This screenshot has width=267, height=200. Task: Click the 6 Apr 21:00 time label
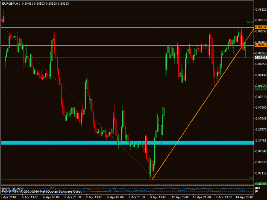73,197
